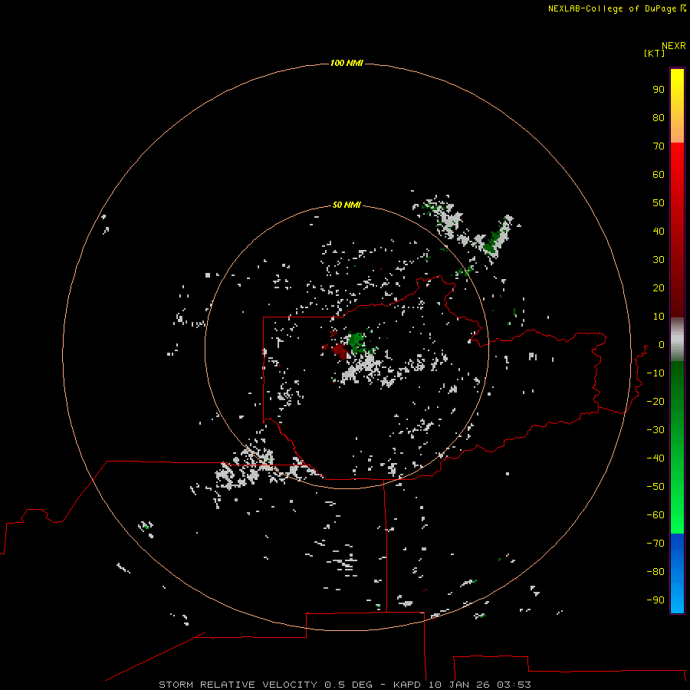Screen dimensions: 690x690
Task: Click the yellow top segment of colorbar
Action: pos(677,106)
